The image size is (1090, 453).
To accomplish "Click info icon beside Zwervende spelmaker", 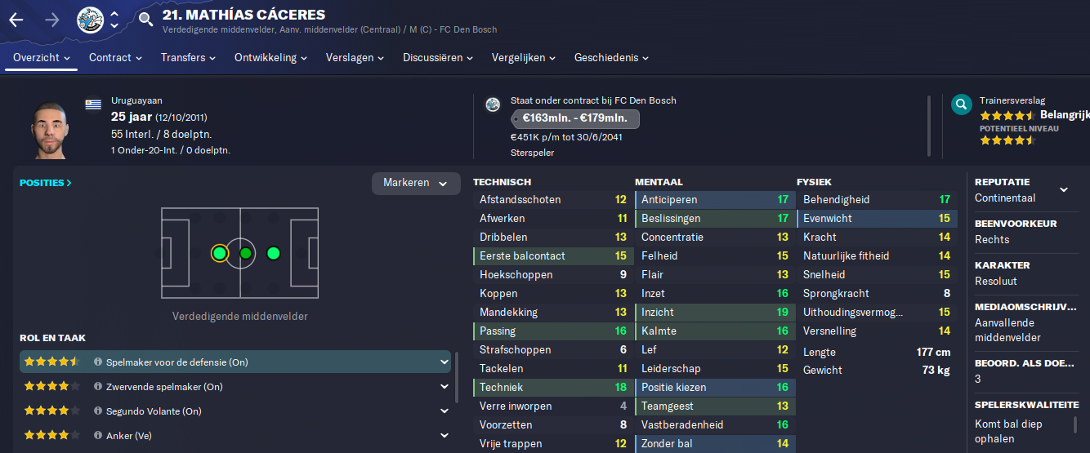I will (x=98, y=387).
